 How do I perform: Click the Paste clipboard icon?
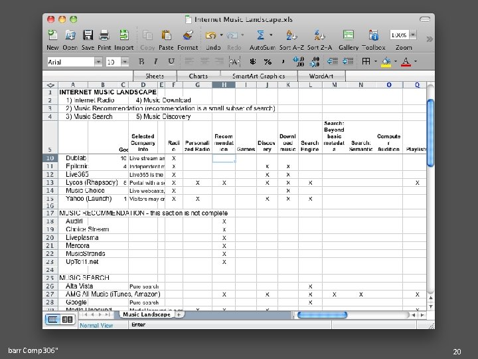(x=166, y=35)
